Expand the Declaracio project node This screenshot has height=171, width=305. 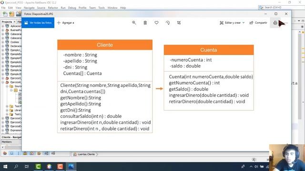tap(3, 46)
